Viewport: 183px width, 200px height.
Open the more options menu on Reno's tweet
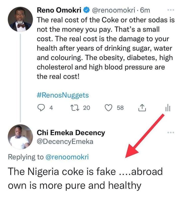[x=171, y=10]
